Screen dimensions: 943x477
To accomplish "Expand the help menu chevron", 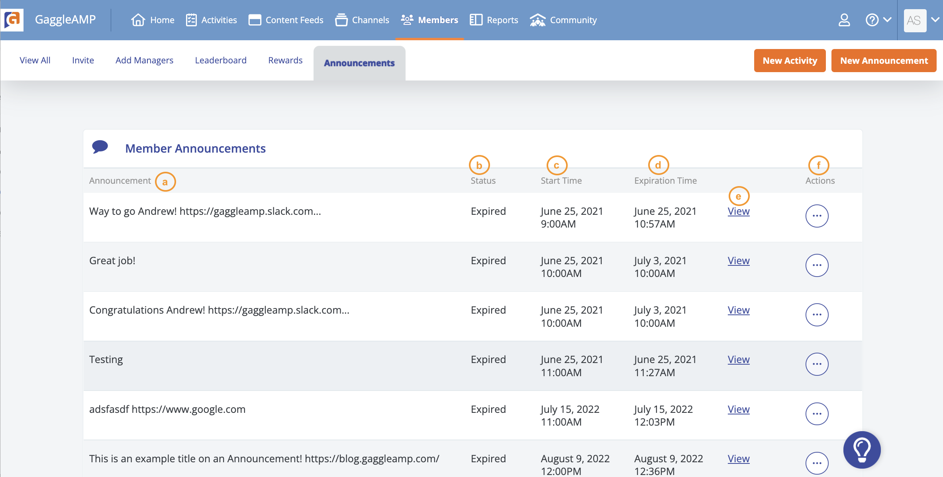I will (887, 20).
